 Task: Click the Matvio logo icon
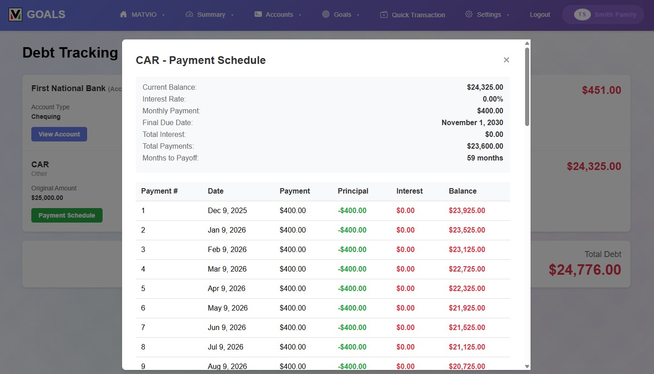15,15
